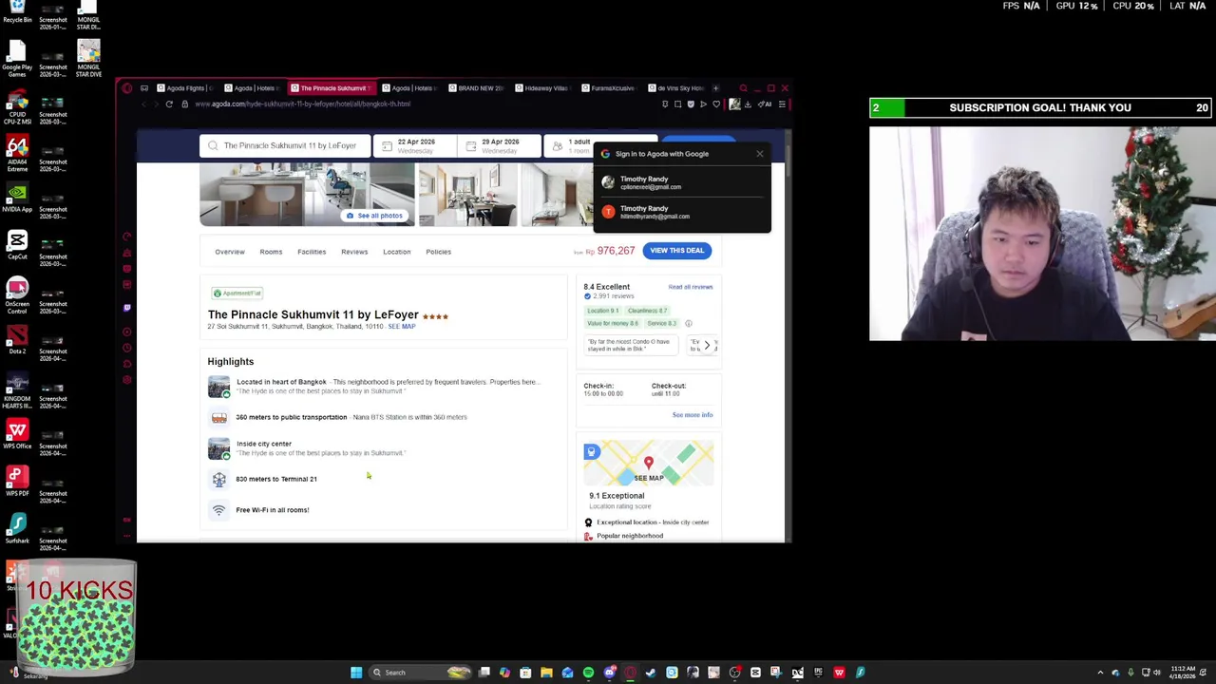Image resolution: width=1216 pixels, height=684 pixels.
Task: Go to the Policies section
Action: [x=439, y=252]
